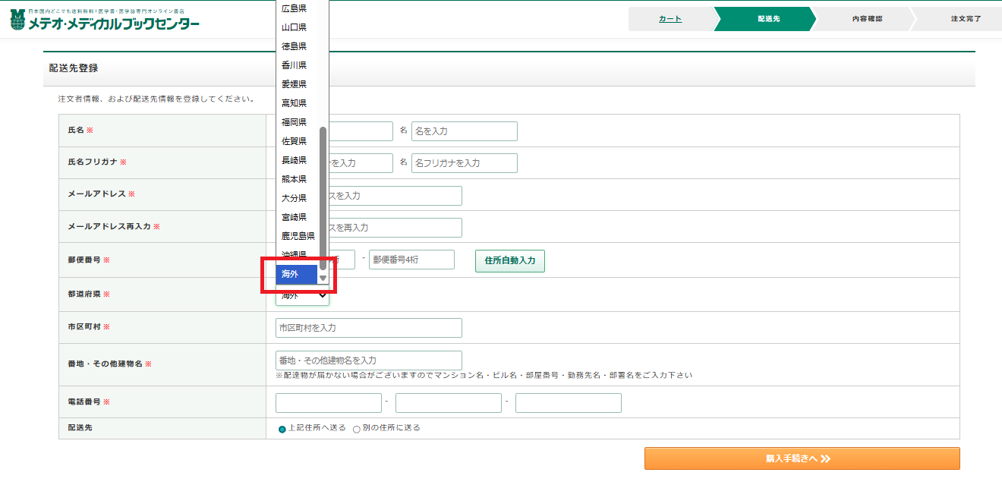Viewport: 1002px width, 485px height.
Task: Click the dropdown list scroll-down arrow
Action: pyautogui.click(x=323, y=278)
